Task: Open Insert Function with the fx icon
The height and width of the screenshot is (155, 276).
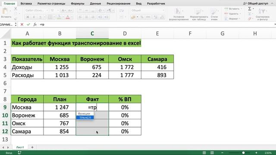Action: tap(35, 25)
